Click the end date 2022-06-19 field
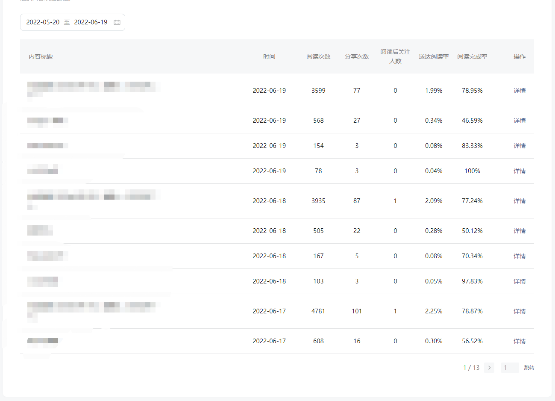Viewport: 555px width, 401px height. [x=91, y=22]
